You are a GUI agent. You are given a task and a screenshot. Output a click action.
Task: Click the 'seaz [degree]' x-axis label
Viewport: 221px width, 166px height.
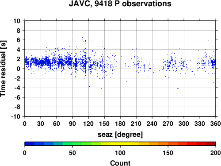point(120,135)
